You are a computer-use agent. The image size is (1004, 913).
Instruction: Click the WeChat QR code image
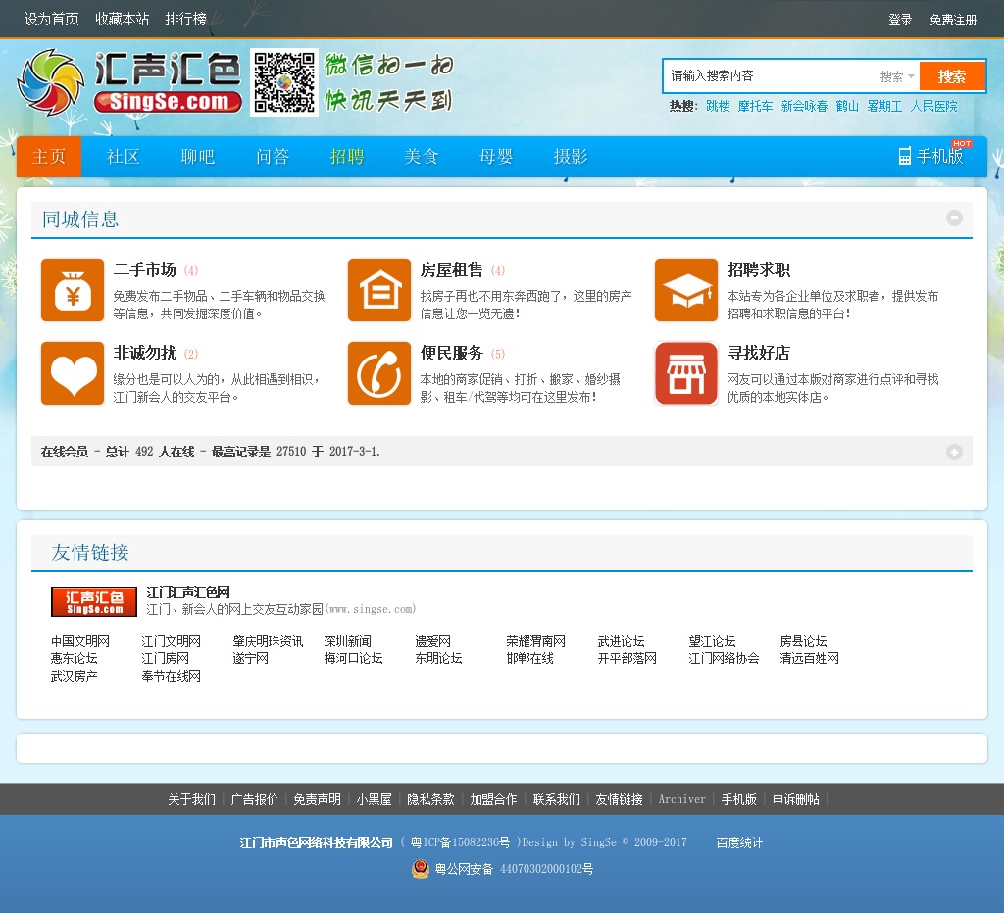pos(284,82)
